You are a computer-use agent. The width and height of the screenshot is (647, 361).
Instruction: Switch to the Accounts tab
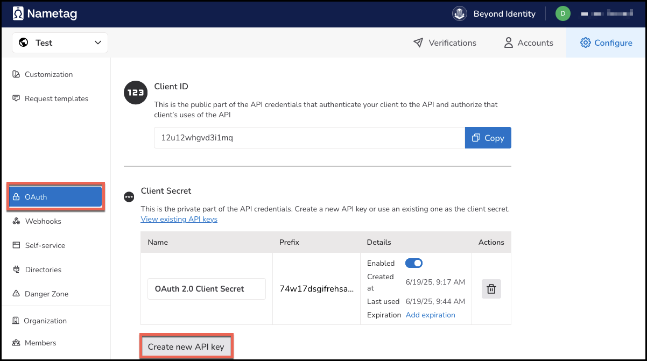(528, 43)
